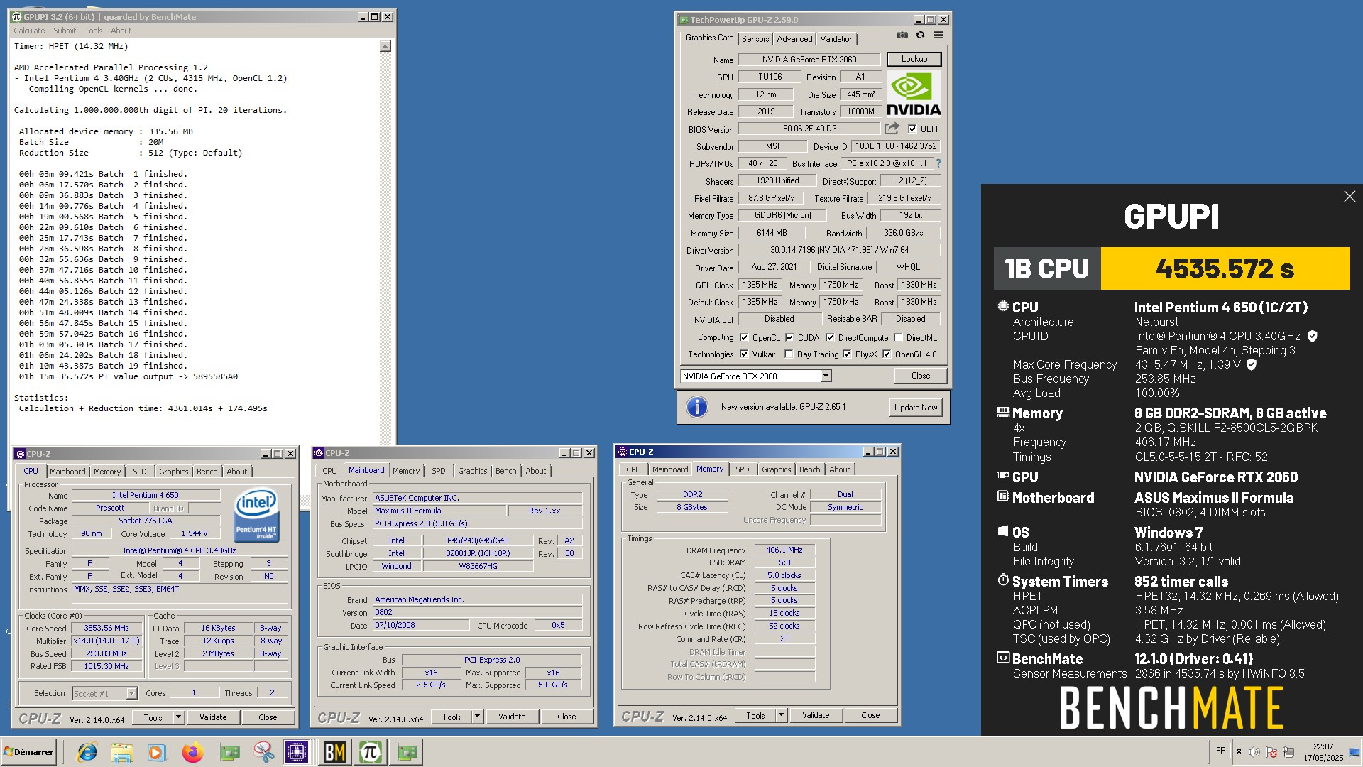The width and height of the screenshot is (1363, 767).
Task: Open SPD tab in CPU-Z CAS# Latency window
Action: 742,469
